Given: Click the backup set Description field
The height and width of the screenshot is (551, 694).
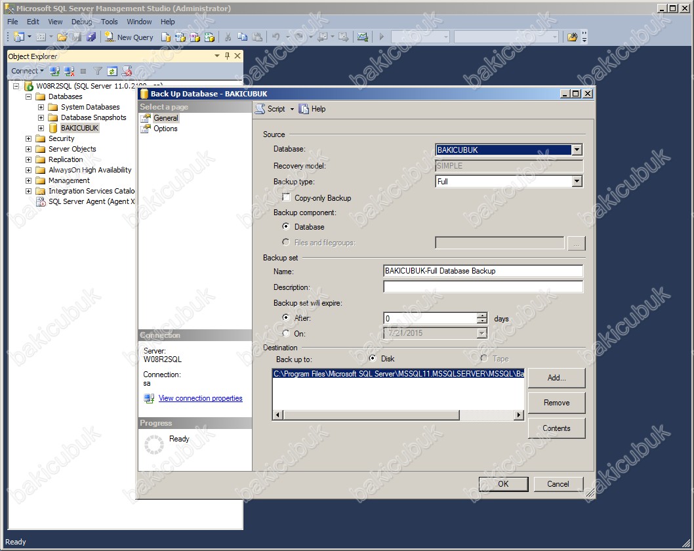Looking at the screenshot, I should coord(483,287).
